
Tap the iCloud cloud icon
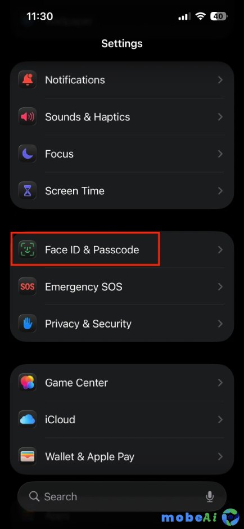click(28, 420)
